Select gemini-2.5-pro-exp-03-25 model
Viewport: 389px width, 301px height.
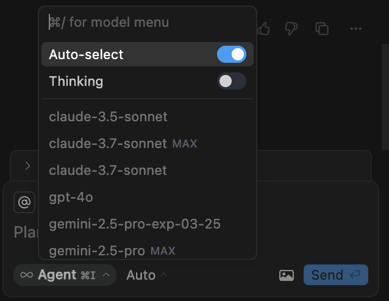[135, 224]
